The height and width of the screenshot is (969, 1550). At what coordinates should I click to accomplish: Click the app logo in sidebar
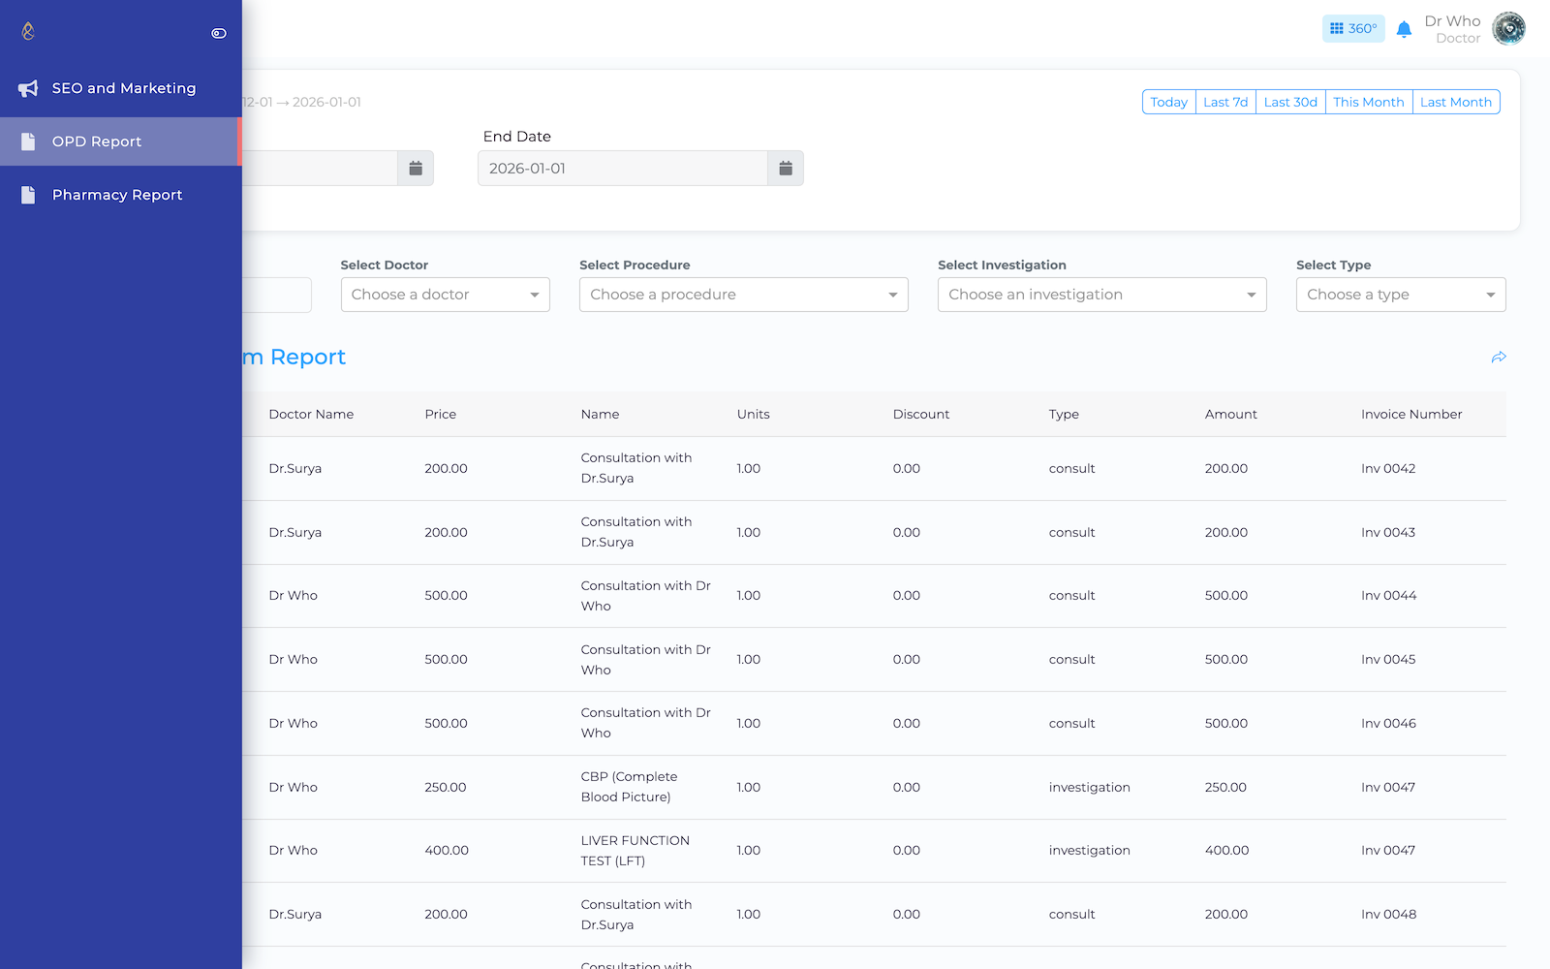[28, 31]
